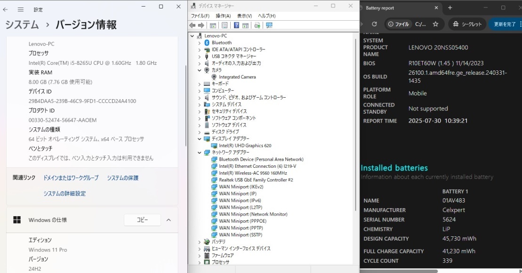Image resolution: width=522 pixels, height=273 pixels.
Task: Expand the Bluetooth category
Action: (x=199, y=43)
